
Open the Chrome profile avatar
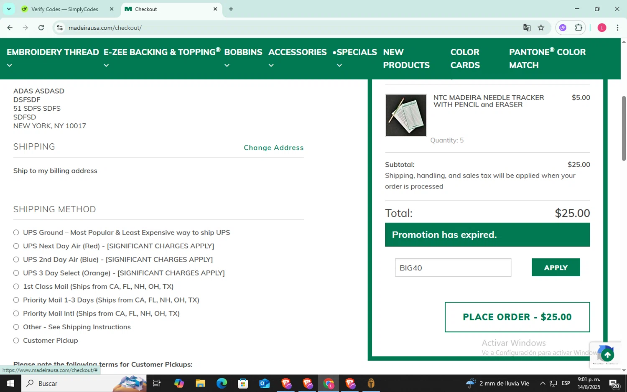(x=602, y=28)
